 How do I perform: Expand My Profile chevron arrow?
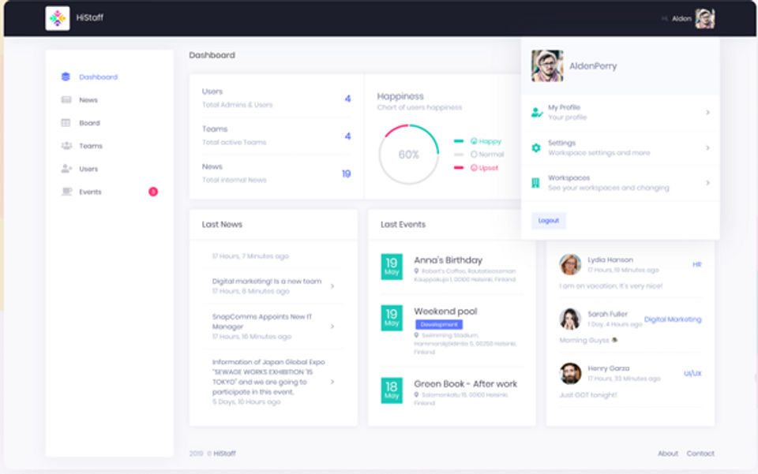707,113
